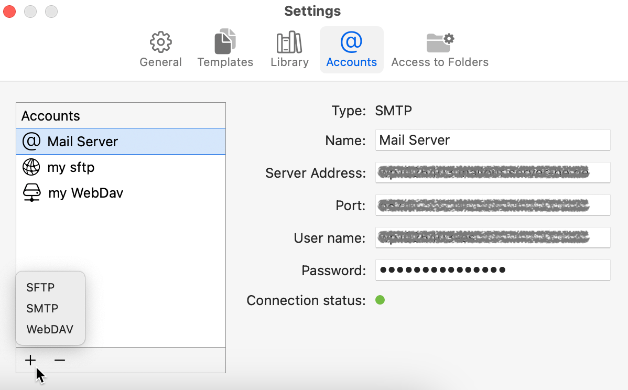Remove selected account with the minus button
The width and height of the screenshot is (628, 390).
pos(60,360)
